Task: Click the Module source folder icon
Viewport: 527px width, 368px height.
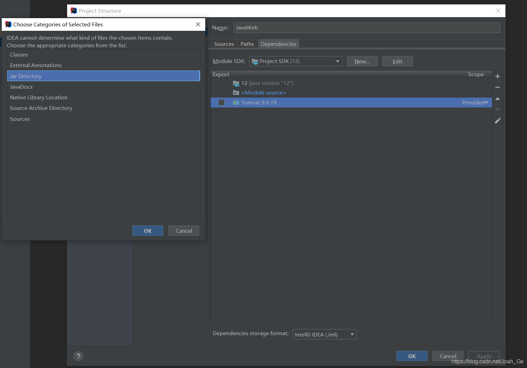Action: click(236, 93)
